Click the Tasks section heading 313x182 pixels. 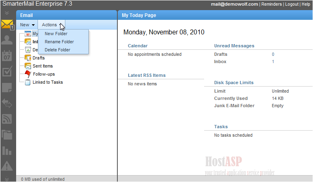pyautogui.click(x=221, y=127)
